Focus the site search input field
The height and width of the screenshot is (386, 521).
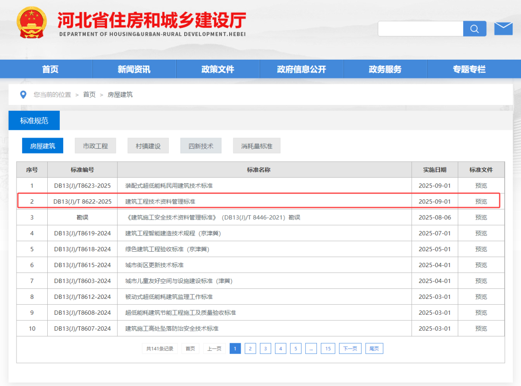coord(421,29)
